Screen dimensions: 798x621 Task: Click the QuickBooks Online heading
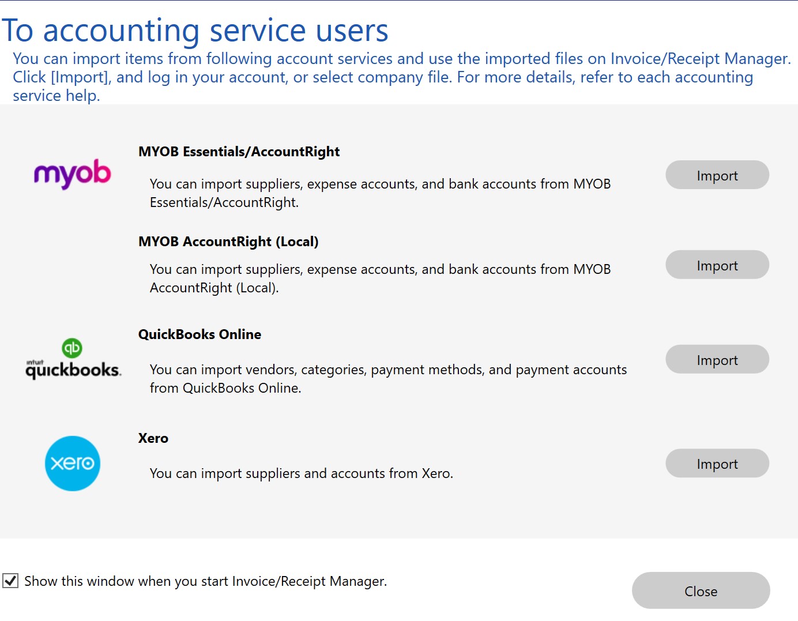click(199, 334)
